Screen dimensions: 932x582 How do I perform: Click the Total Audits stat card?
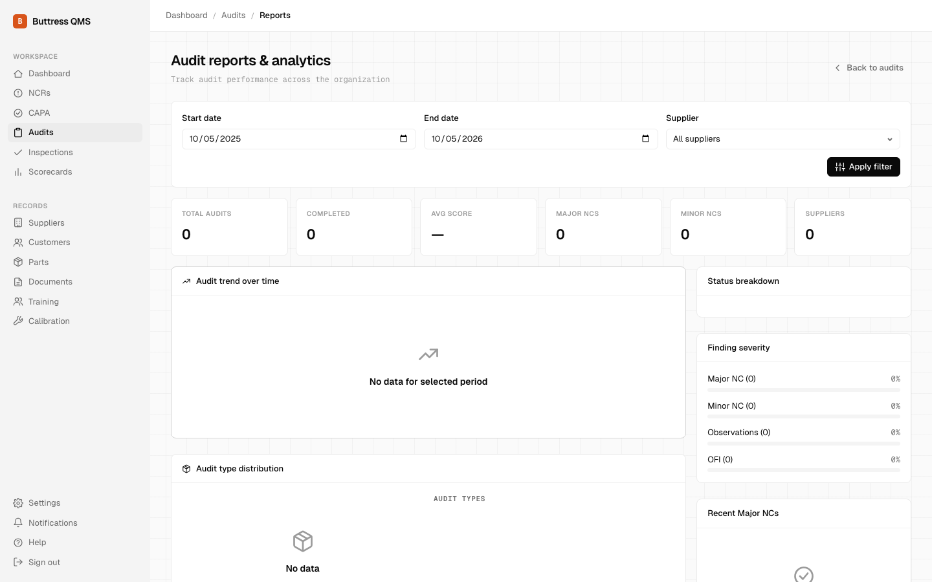(x=229, y=227)
